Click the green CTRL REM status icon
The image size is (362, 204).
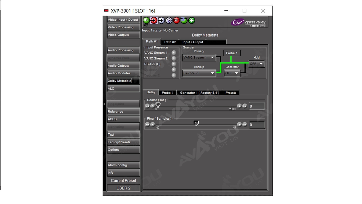pyautogui.click(x=146, y=20)
